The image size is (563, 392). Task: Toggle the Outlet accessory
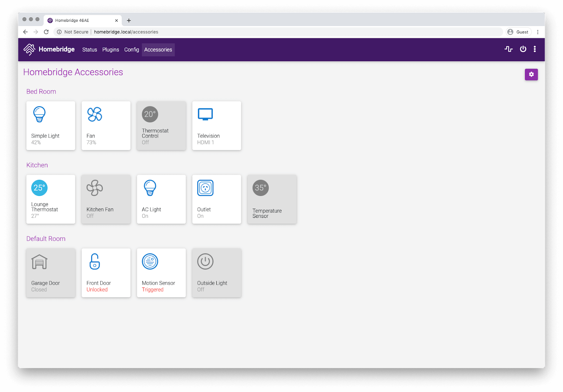[216, 199]
